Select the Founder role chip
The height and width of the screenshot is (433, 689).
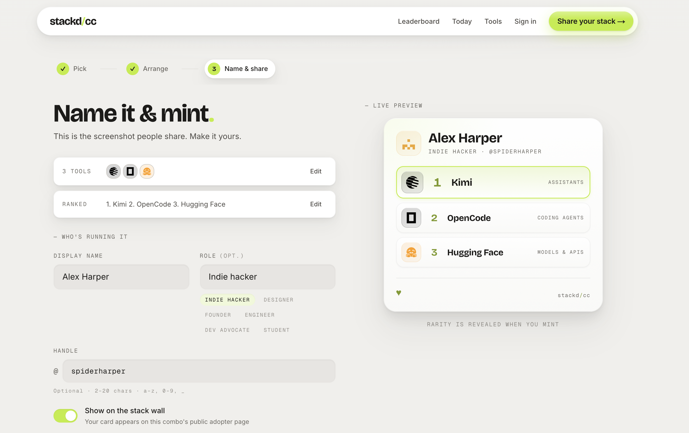point(218,315)
